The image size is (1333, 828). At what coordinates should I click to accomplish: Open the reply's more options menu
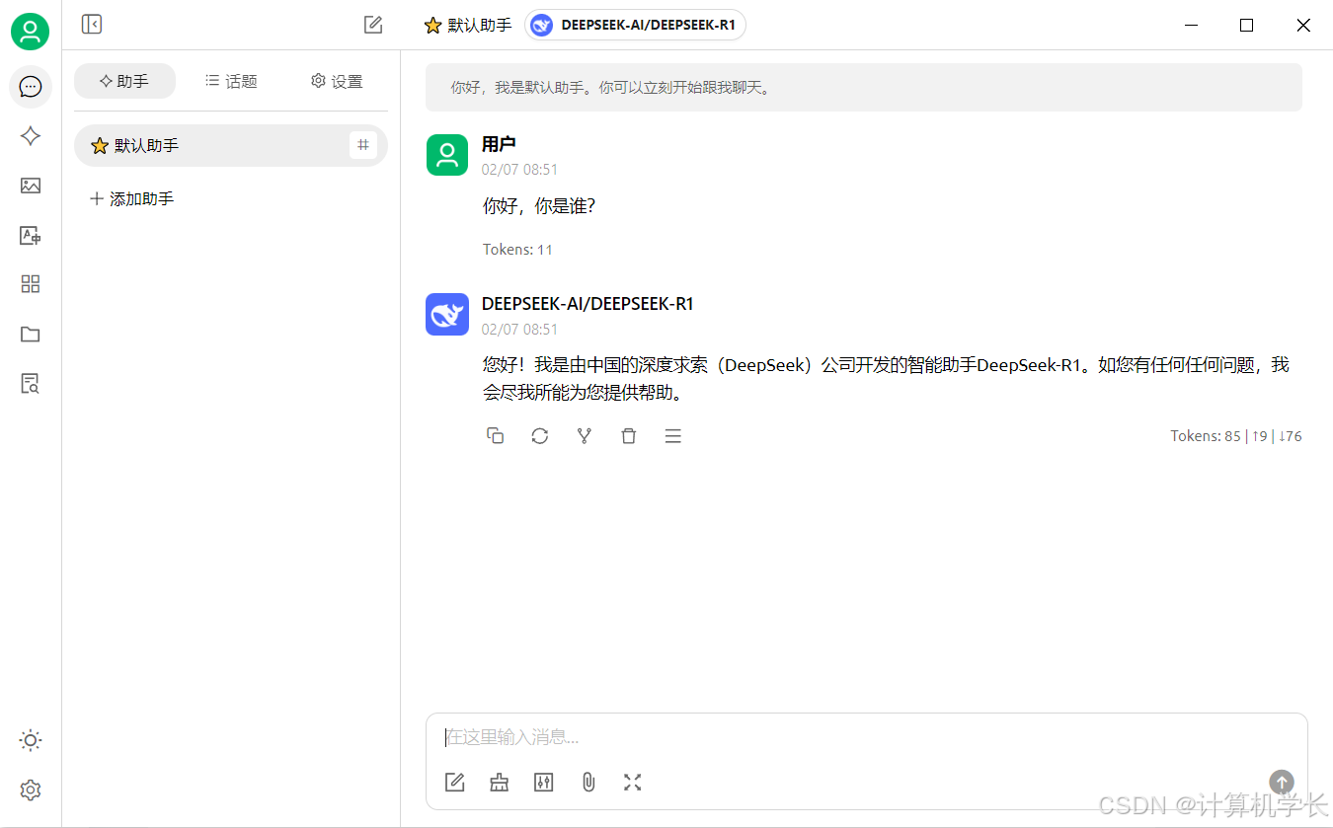(x=673, y=435)
